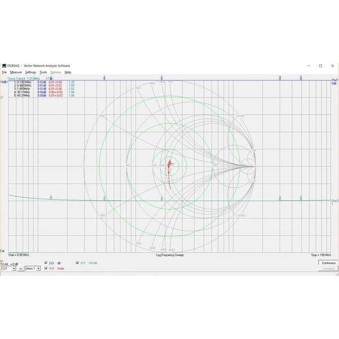This screenshot has height=339, width=339.
Task: Select marker 5 on the top trace
Action: pyautogui.click(x=301, y=78)
